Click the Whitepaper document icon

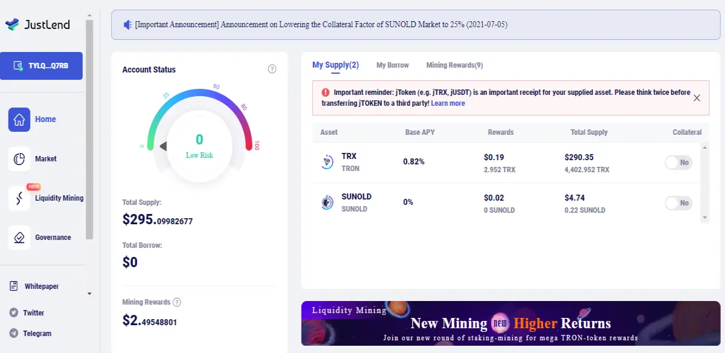click(14, 286)
